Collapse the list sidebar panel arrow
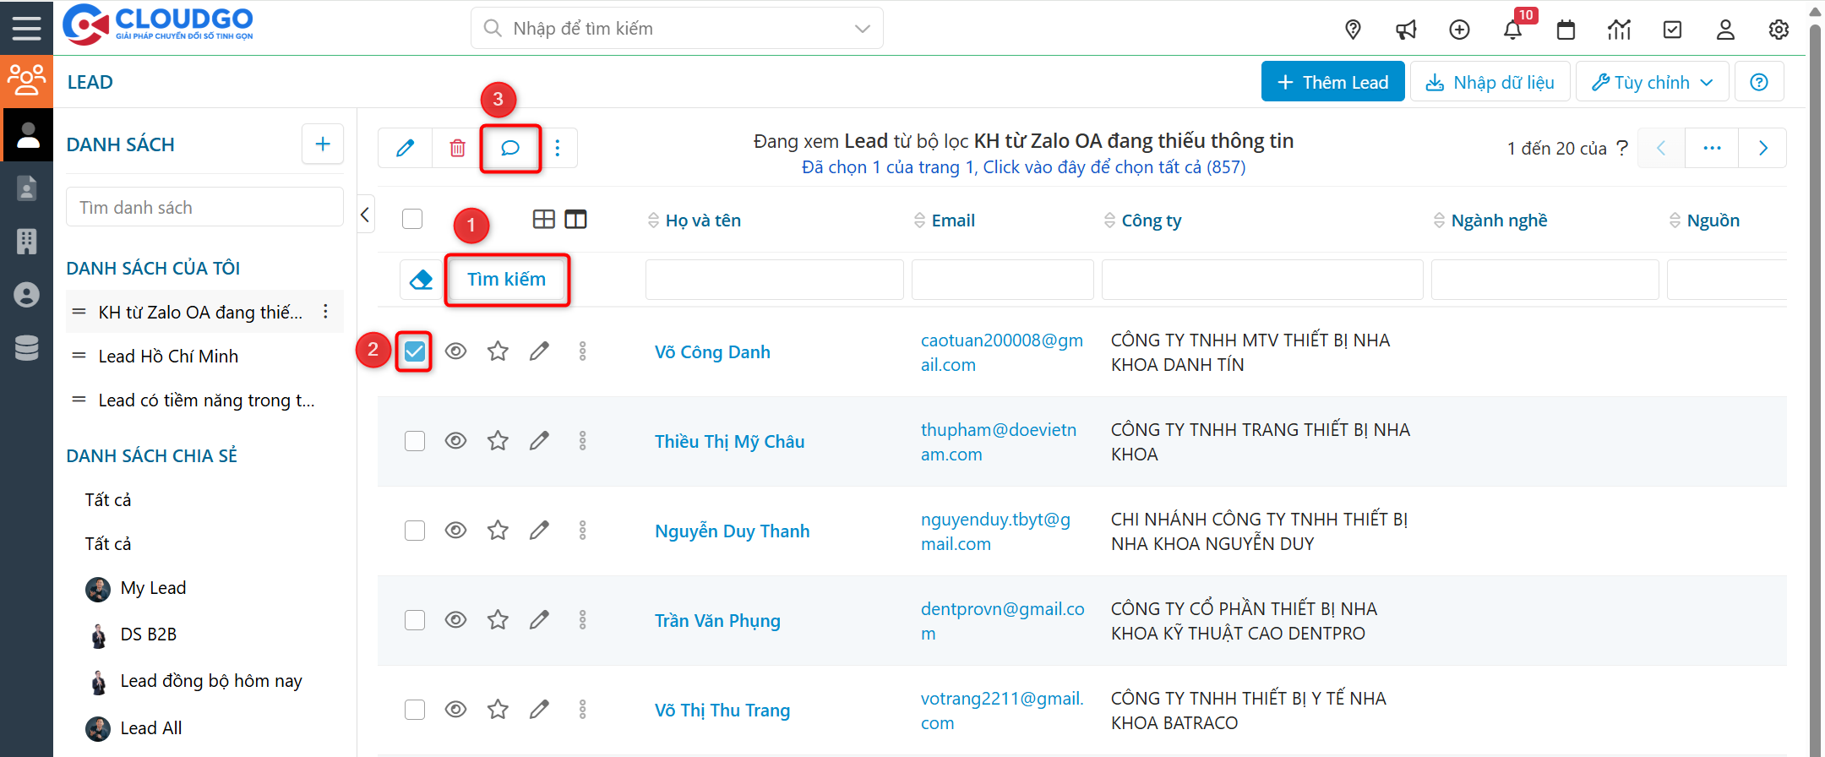Viewport: 1825px width, 757px height. pyautogui.click(x=365, y=215)
